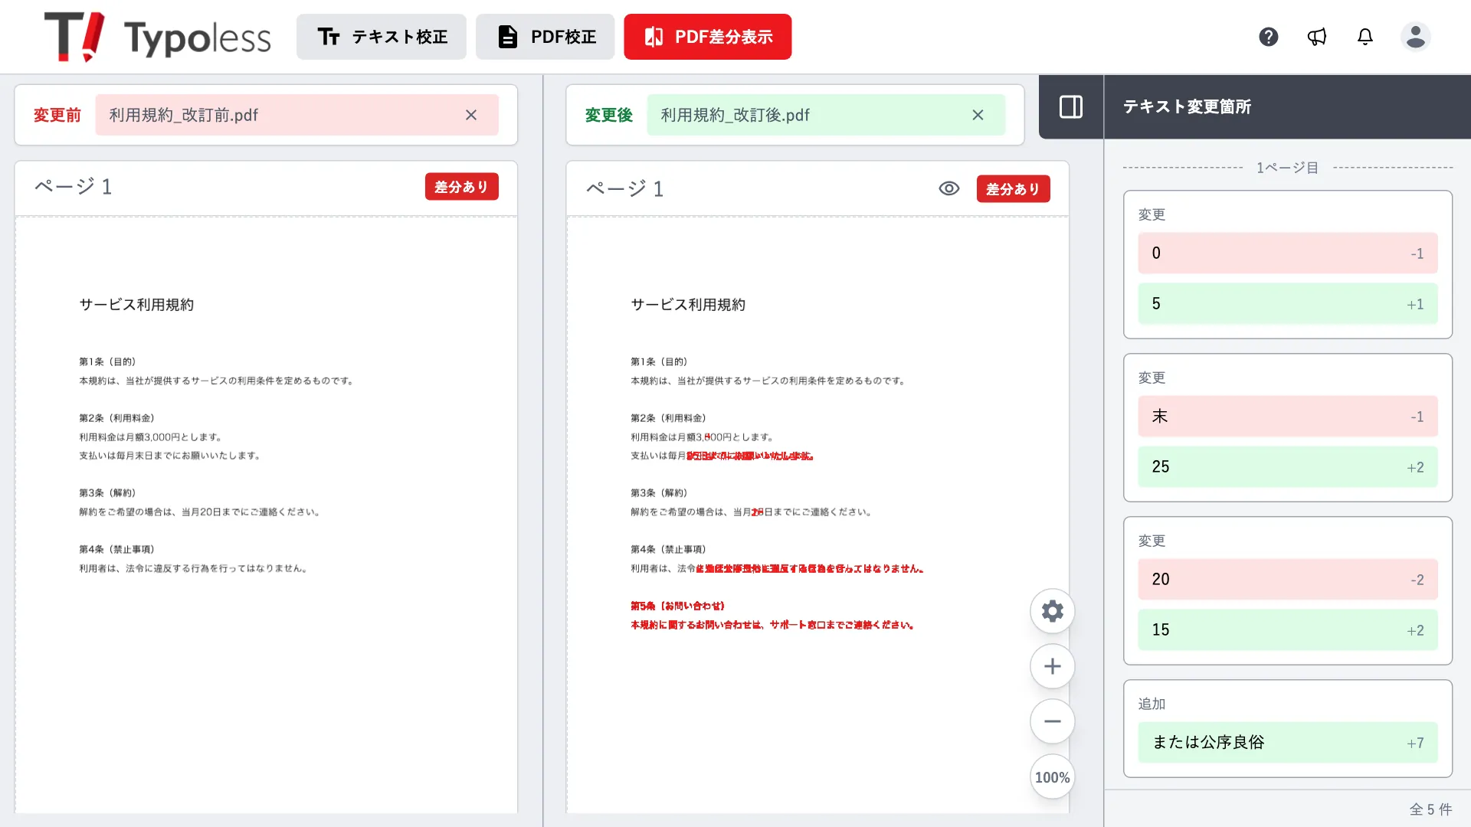Screen dimensions: 1471x827
Task: Click 利用規約_改訂後.pdf file name field
Action: (826, 115)
